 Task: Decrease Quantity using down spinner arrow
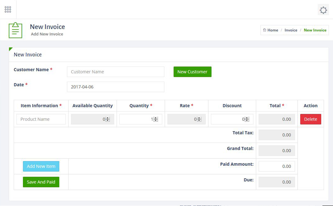(x=156, y=120)
